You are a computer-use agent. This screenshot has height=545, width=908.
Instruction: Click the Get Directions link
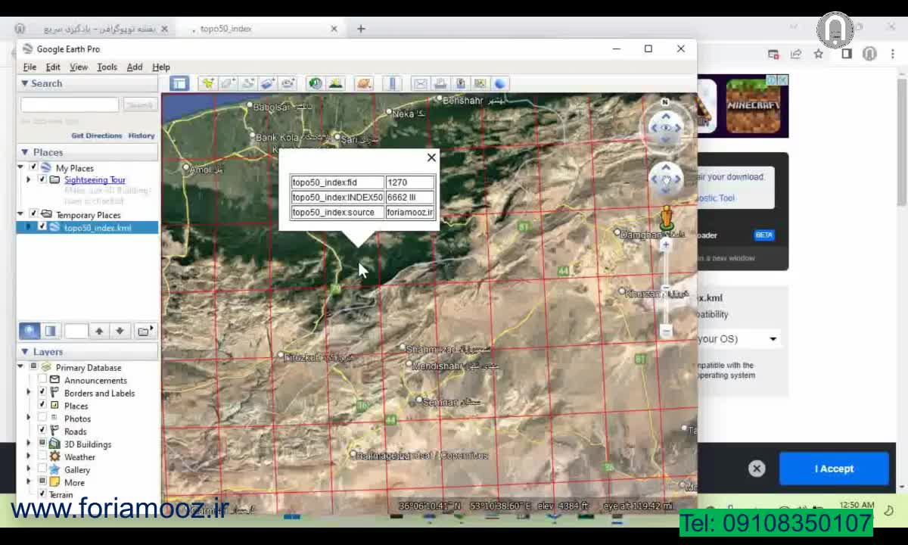pyautogui.click(x=96, y=135)
